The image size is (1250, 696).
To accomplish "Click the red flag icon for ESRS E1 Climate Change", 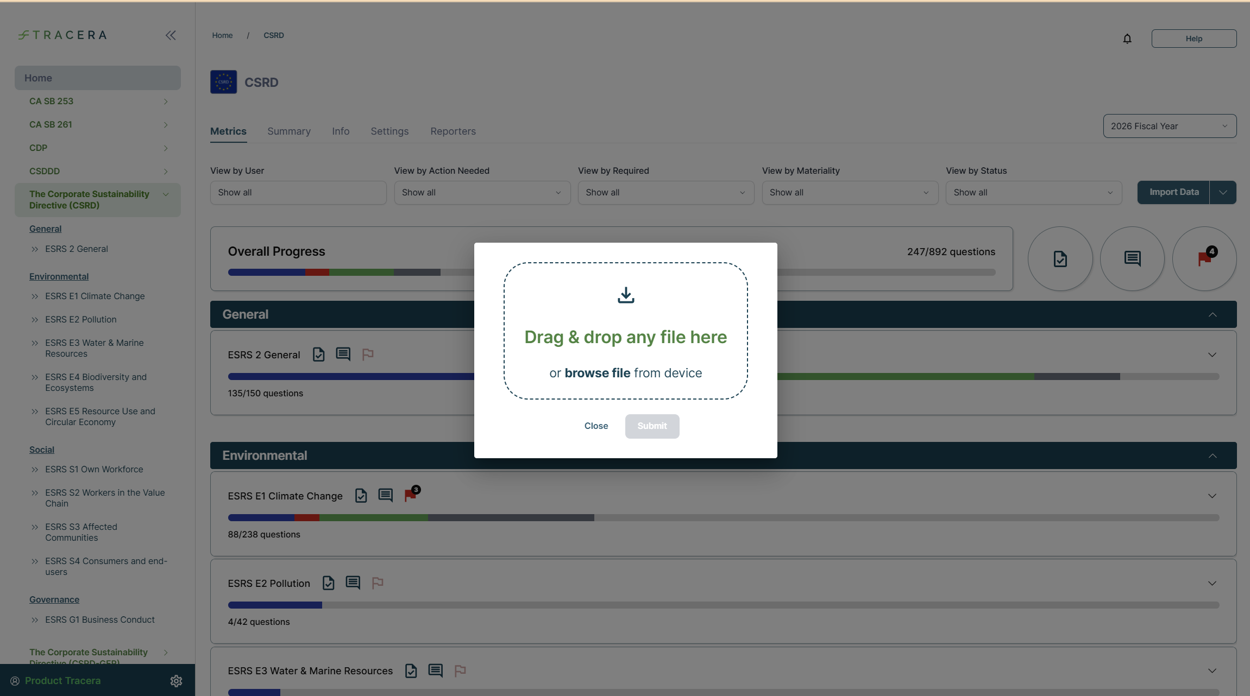I will 410,495.
